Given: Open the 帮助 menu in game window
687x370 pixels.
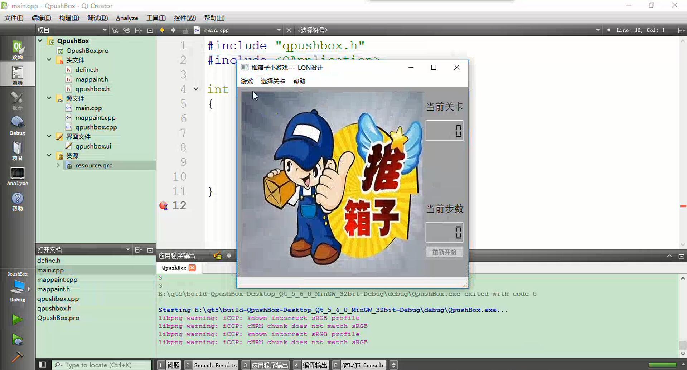Looking at the screenshot, I should [x=299, y=81].
